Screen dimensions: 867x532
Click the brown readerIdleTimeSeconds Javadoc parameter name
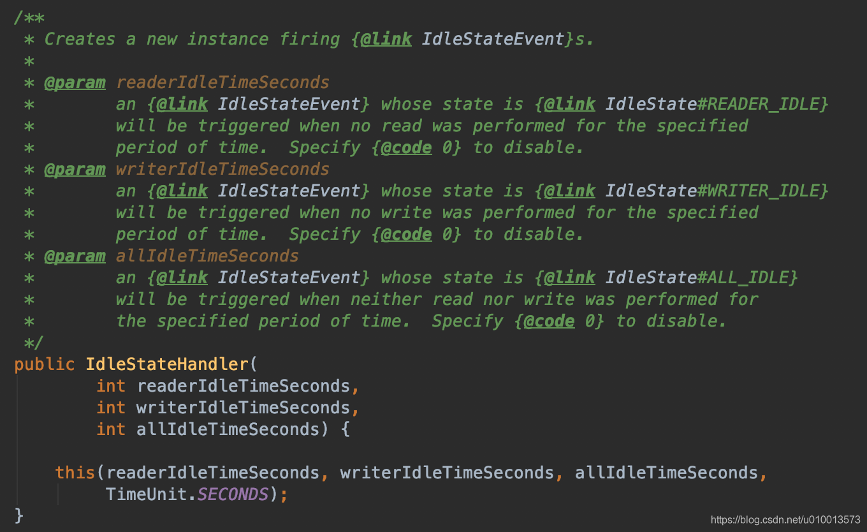(x=222, y=82)
